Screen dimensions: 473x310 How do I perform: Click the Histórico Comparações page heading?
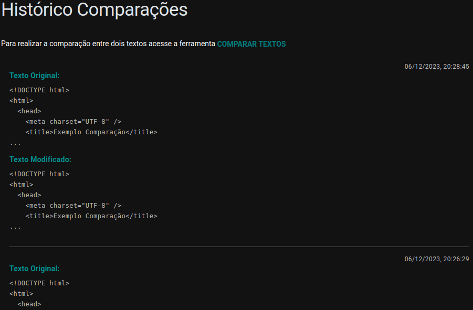[94, 10]
